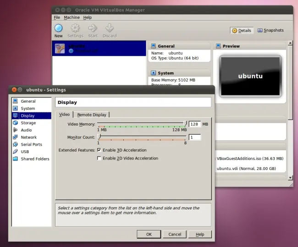This screenshot has width=298, height=247.
Task: Click the Details view button
Action: coord(242,30)
